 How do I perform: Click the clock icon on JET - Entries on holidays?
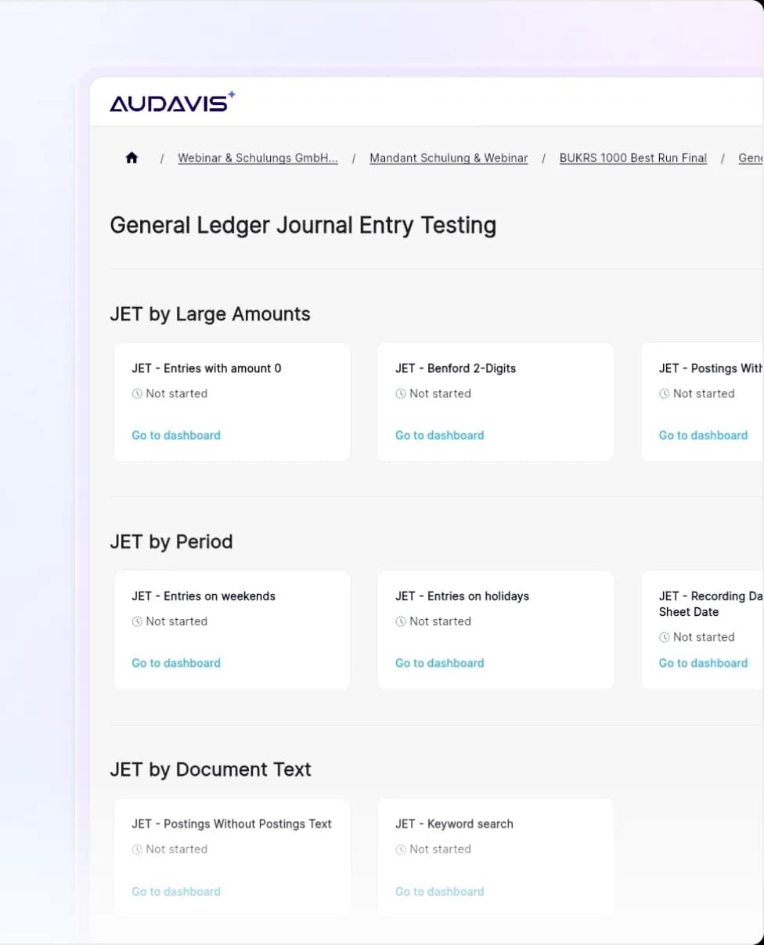point(402,621)
